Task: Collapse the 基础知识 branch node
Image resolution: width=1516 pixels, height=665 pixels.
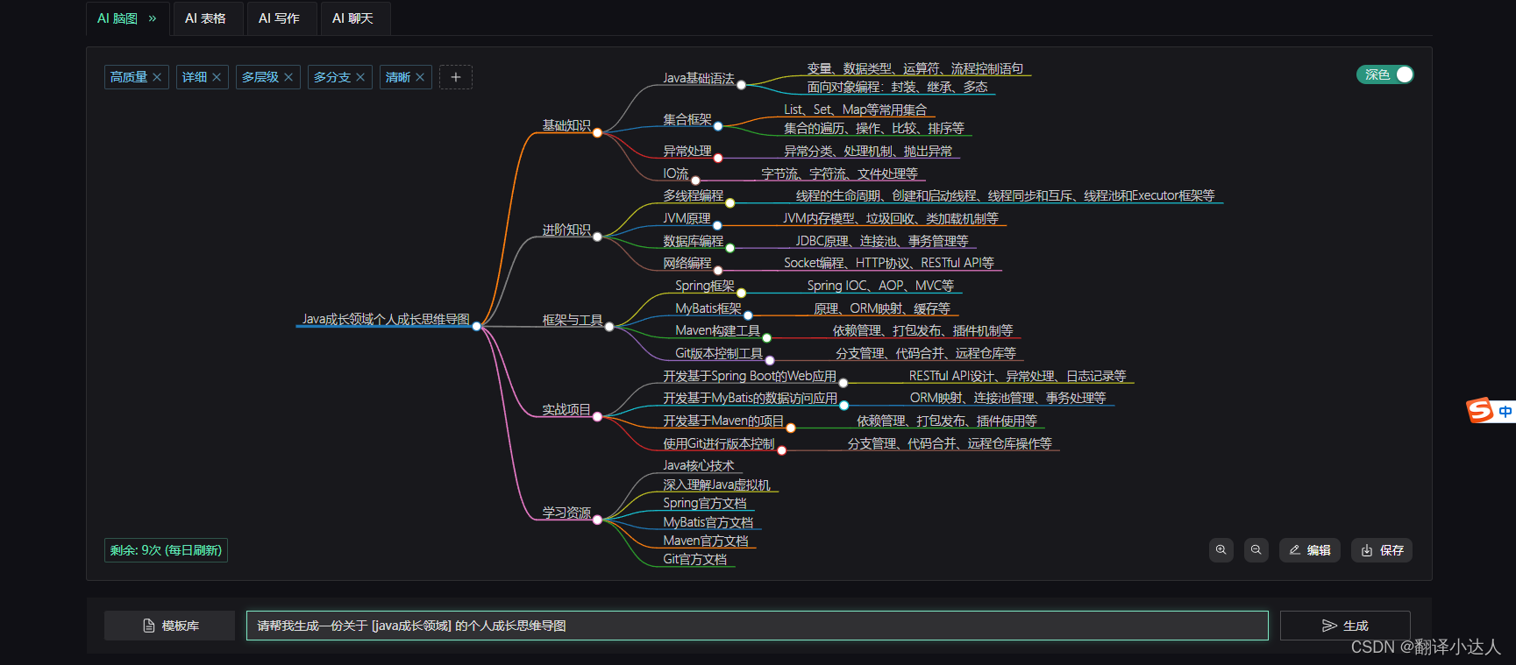Action: [597, 132]
